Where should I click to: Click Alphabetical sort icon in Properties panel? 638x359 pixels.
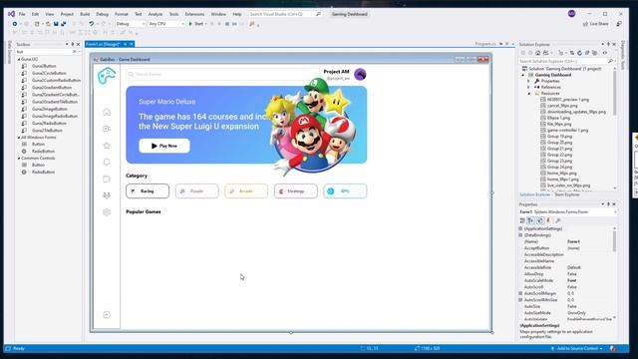coord(531,220)
